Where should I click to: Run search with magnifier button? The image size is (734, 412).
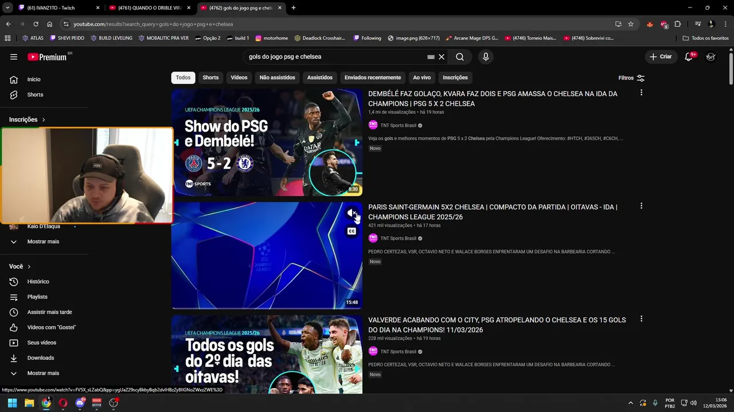[460, 57]
